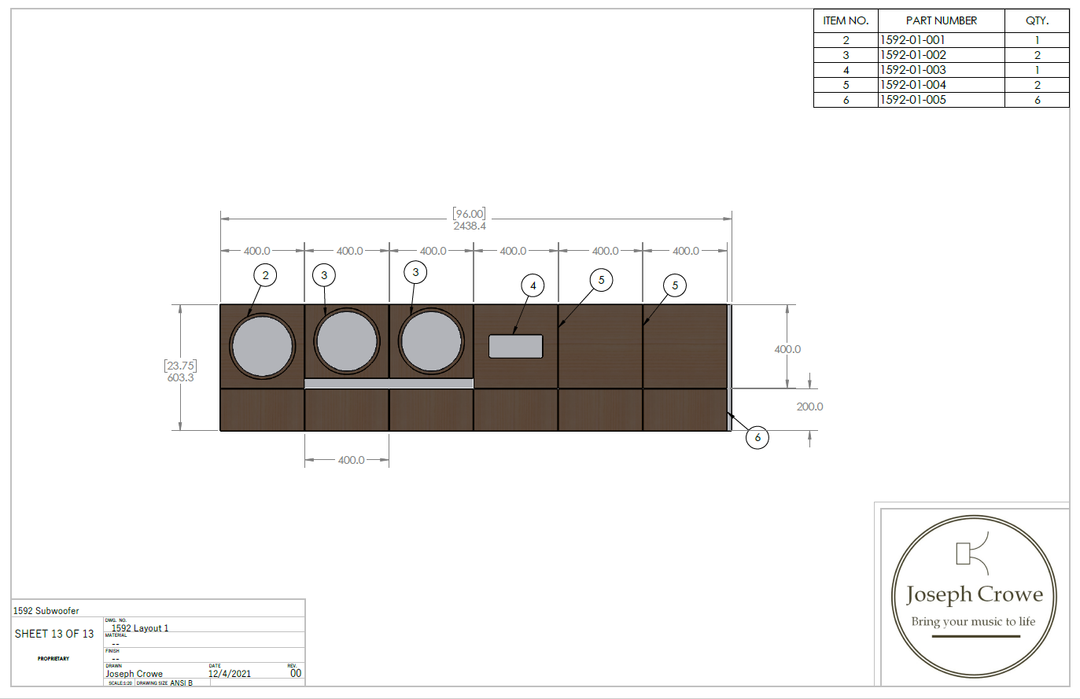Click item number 2 in the 1592-01-001 row

pos(846,40)
